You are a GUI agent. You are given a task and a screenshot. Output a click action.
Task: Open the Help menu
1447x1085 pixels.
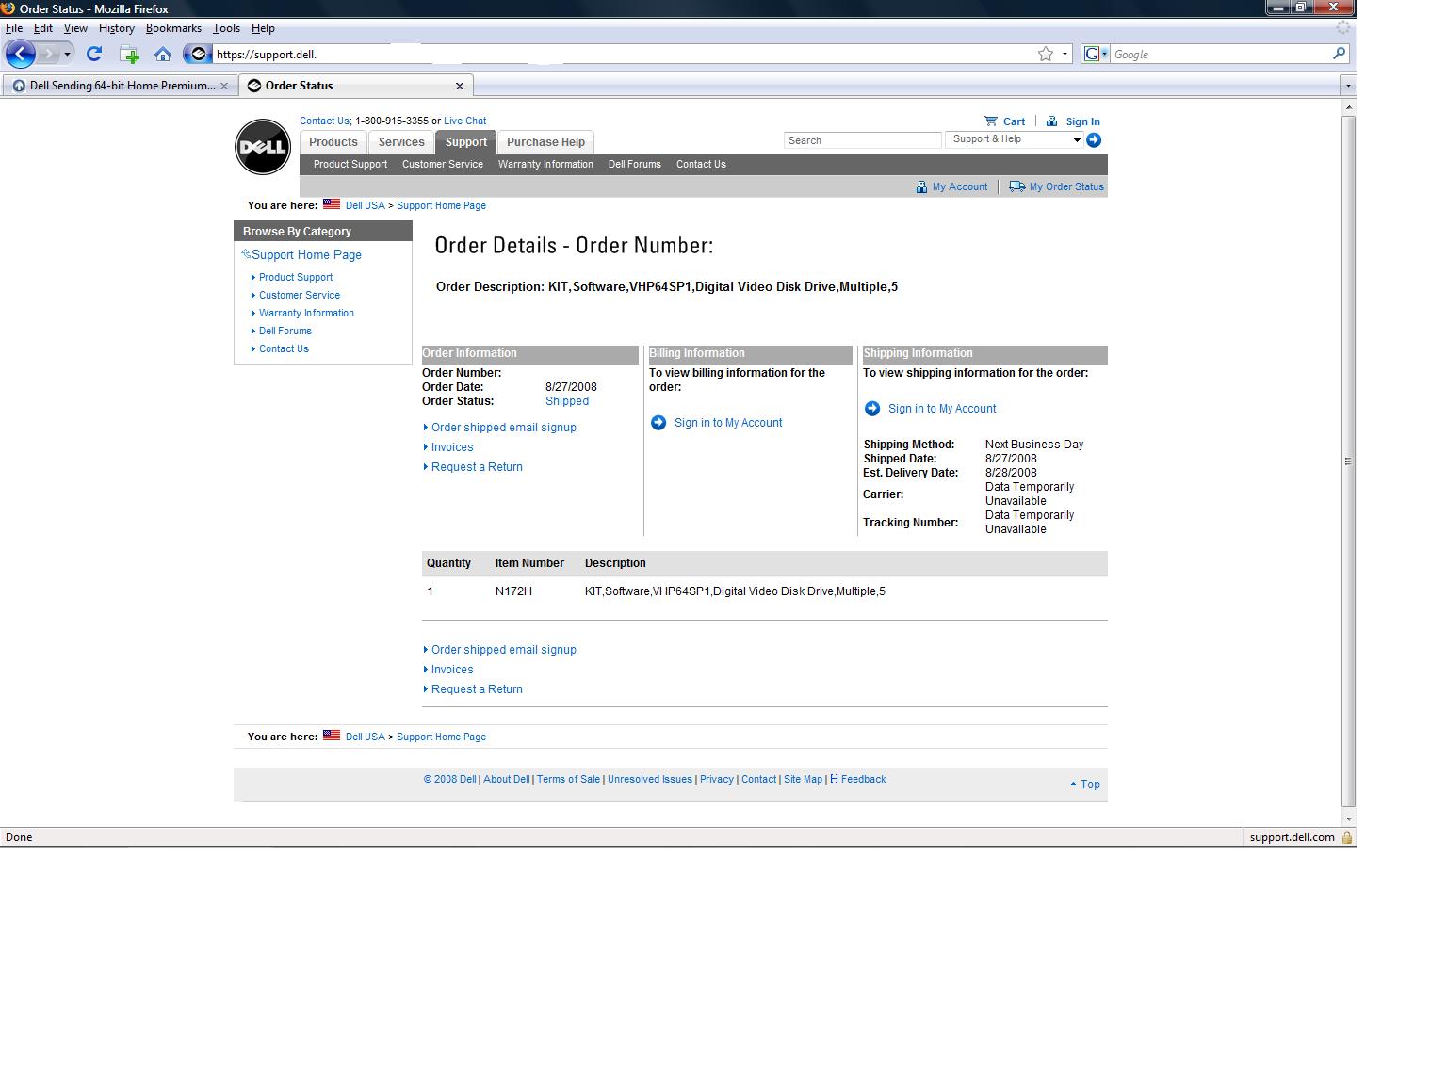click(263, 28)
